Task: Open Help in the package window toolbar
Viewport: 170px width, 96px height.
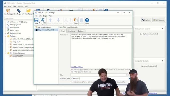Action: 87,21
